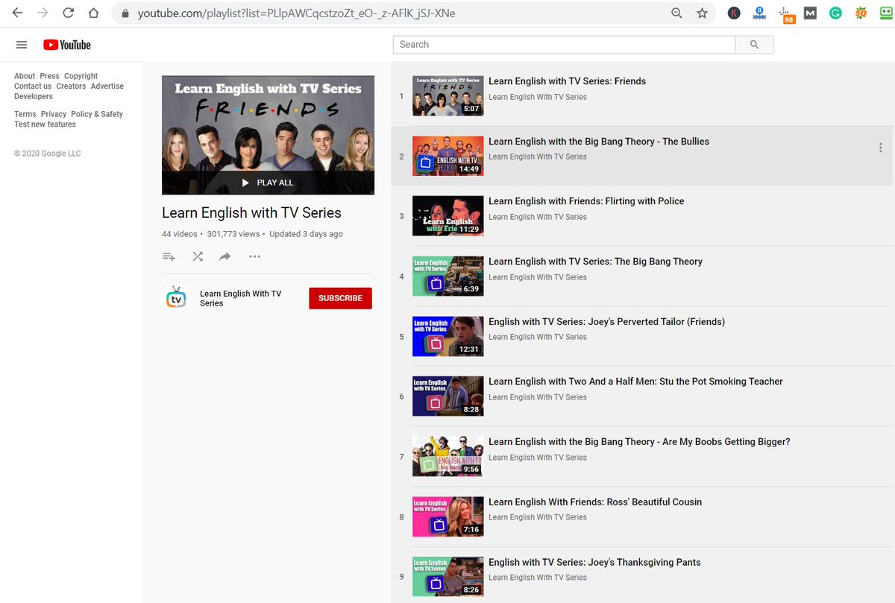Open YouTube guide hamburger menu
This screenshot has height=603, width=895.
[22, 45]
